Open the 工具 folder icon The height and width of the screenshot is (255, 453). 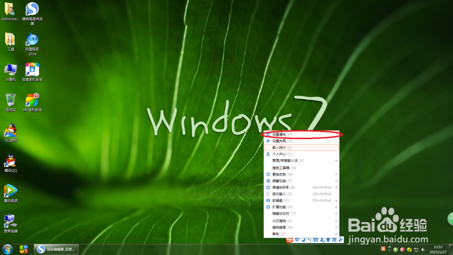point(10,42)
